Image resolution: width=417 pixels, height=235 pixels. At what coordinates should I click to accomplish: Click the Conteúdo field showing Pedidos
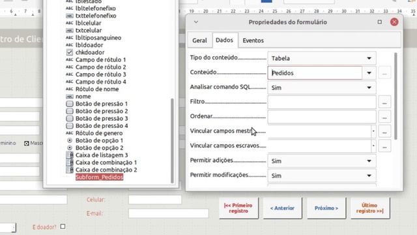[315, 72]
